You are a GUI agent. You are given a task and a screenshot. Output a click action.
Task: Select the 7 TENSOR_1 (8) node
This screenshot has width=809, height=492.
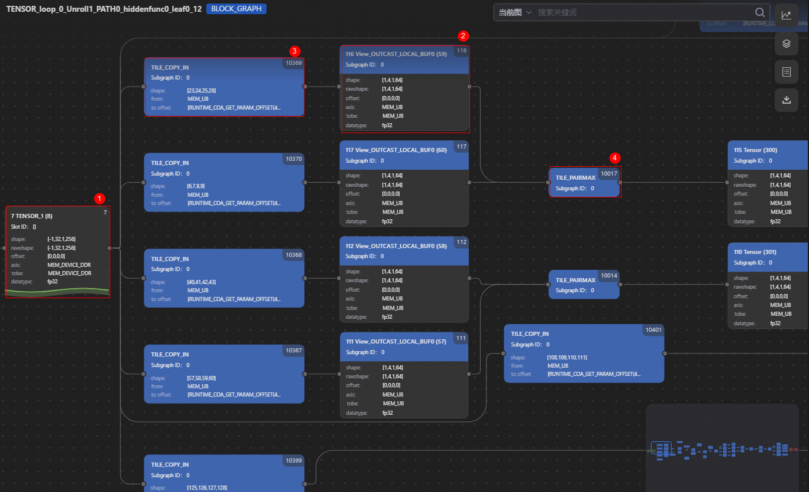(58, 252)
